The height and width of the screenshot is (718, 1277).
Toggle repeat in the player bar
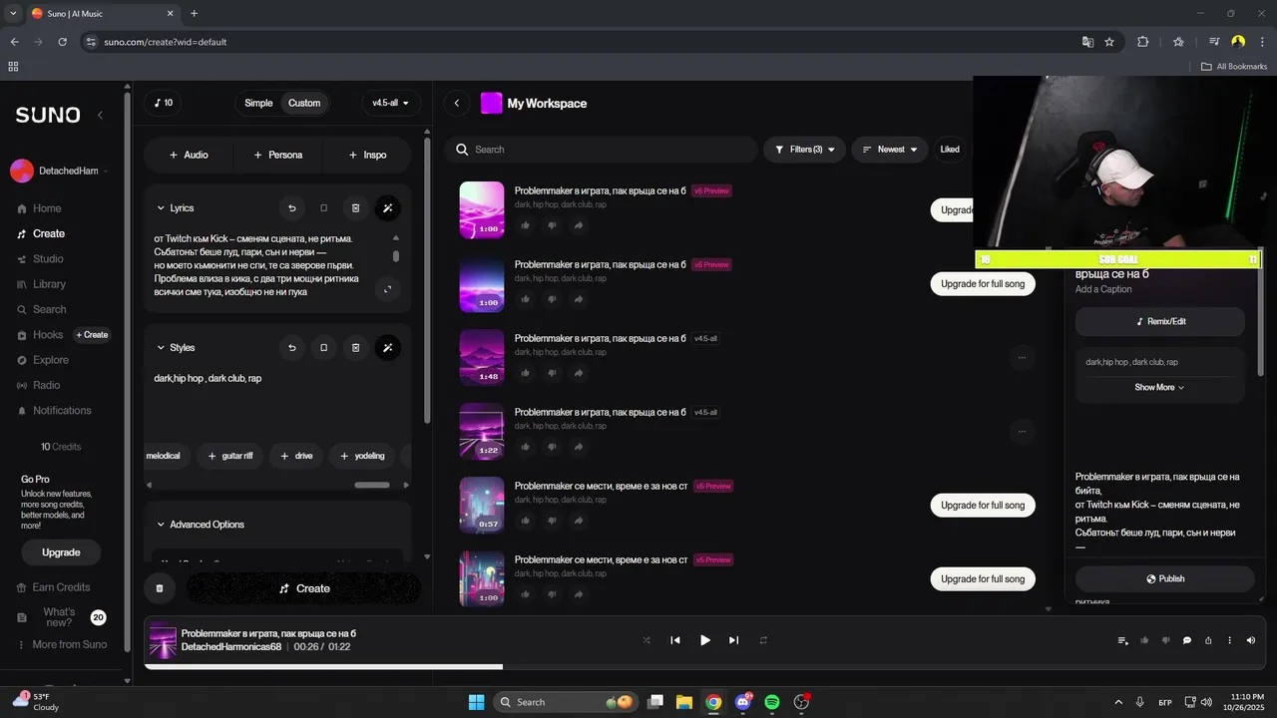tap(763, 640)
